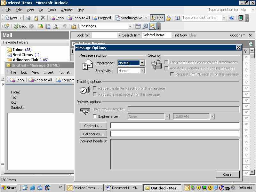Open the Address Book icon

177,18
